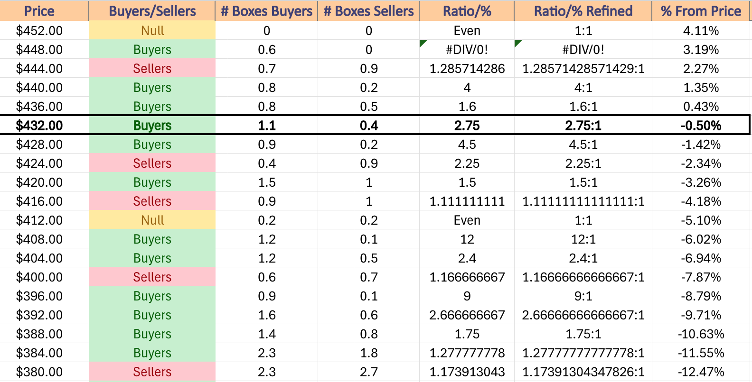Click the 1.27777777777778:1 cell

[583, 353]
